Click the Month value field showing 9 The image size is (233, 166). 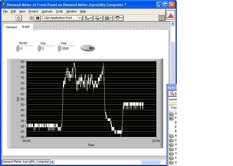[x=26, y=48]
